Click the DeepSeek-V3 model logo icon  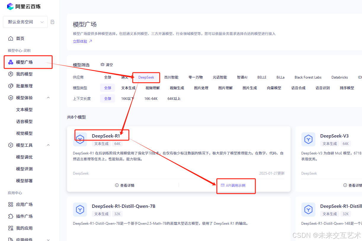tap(308, 139)
